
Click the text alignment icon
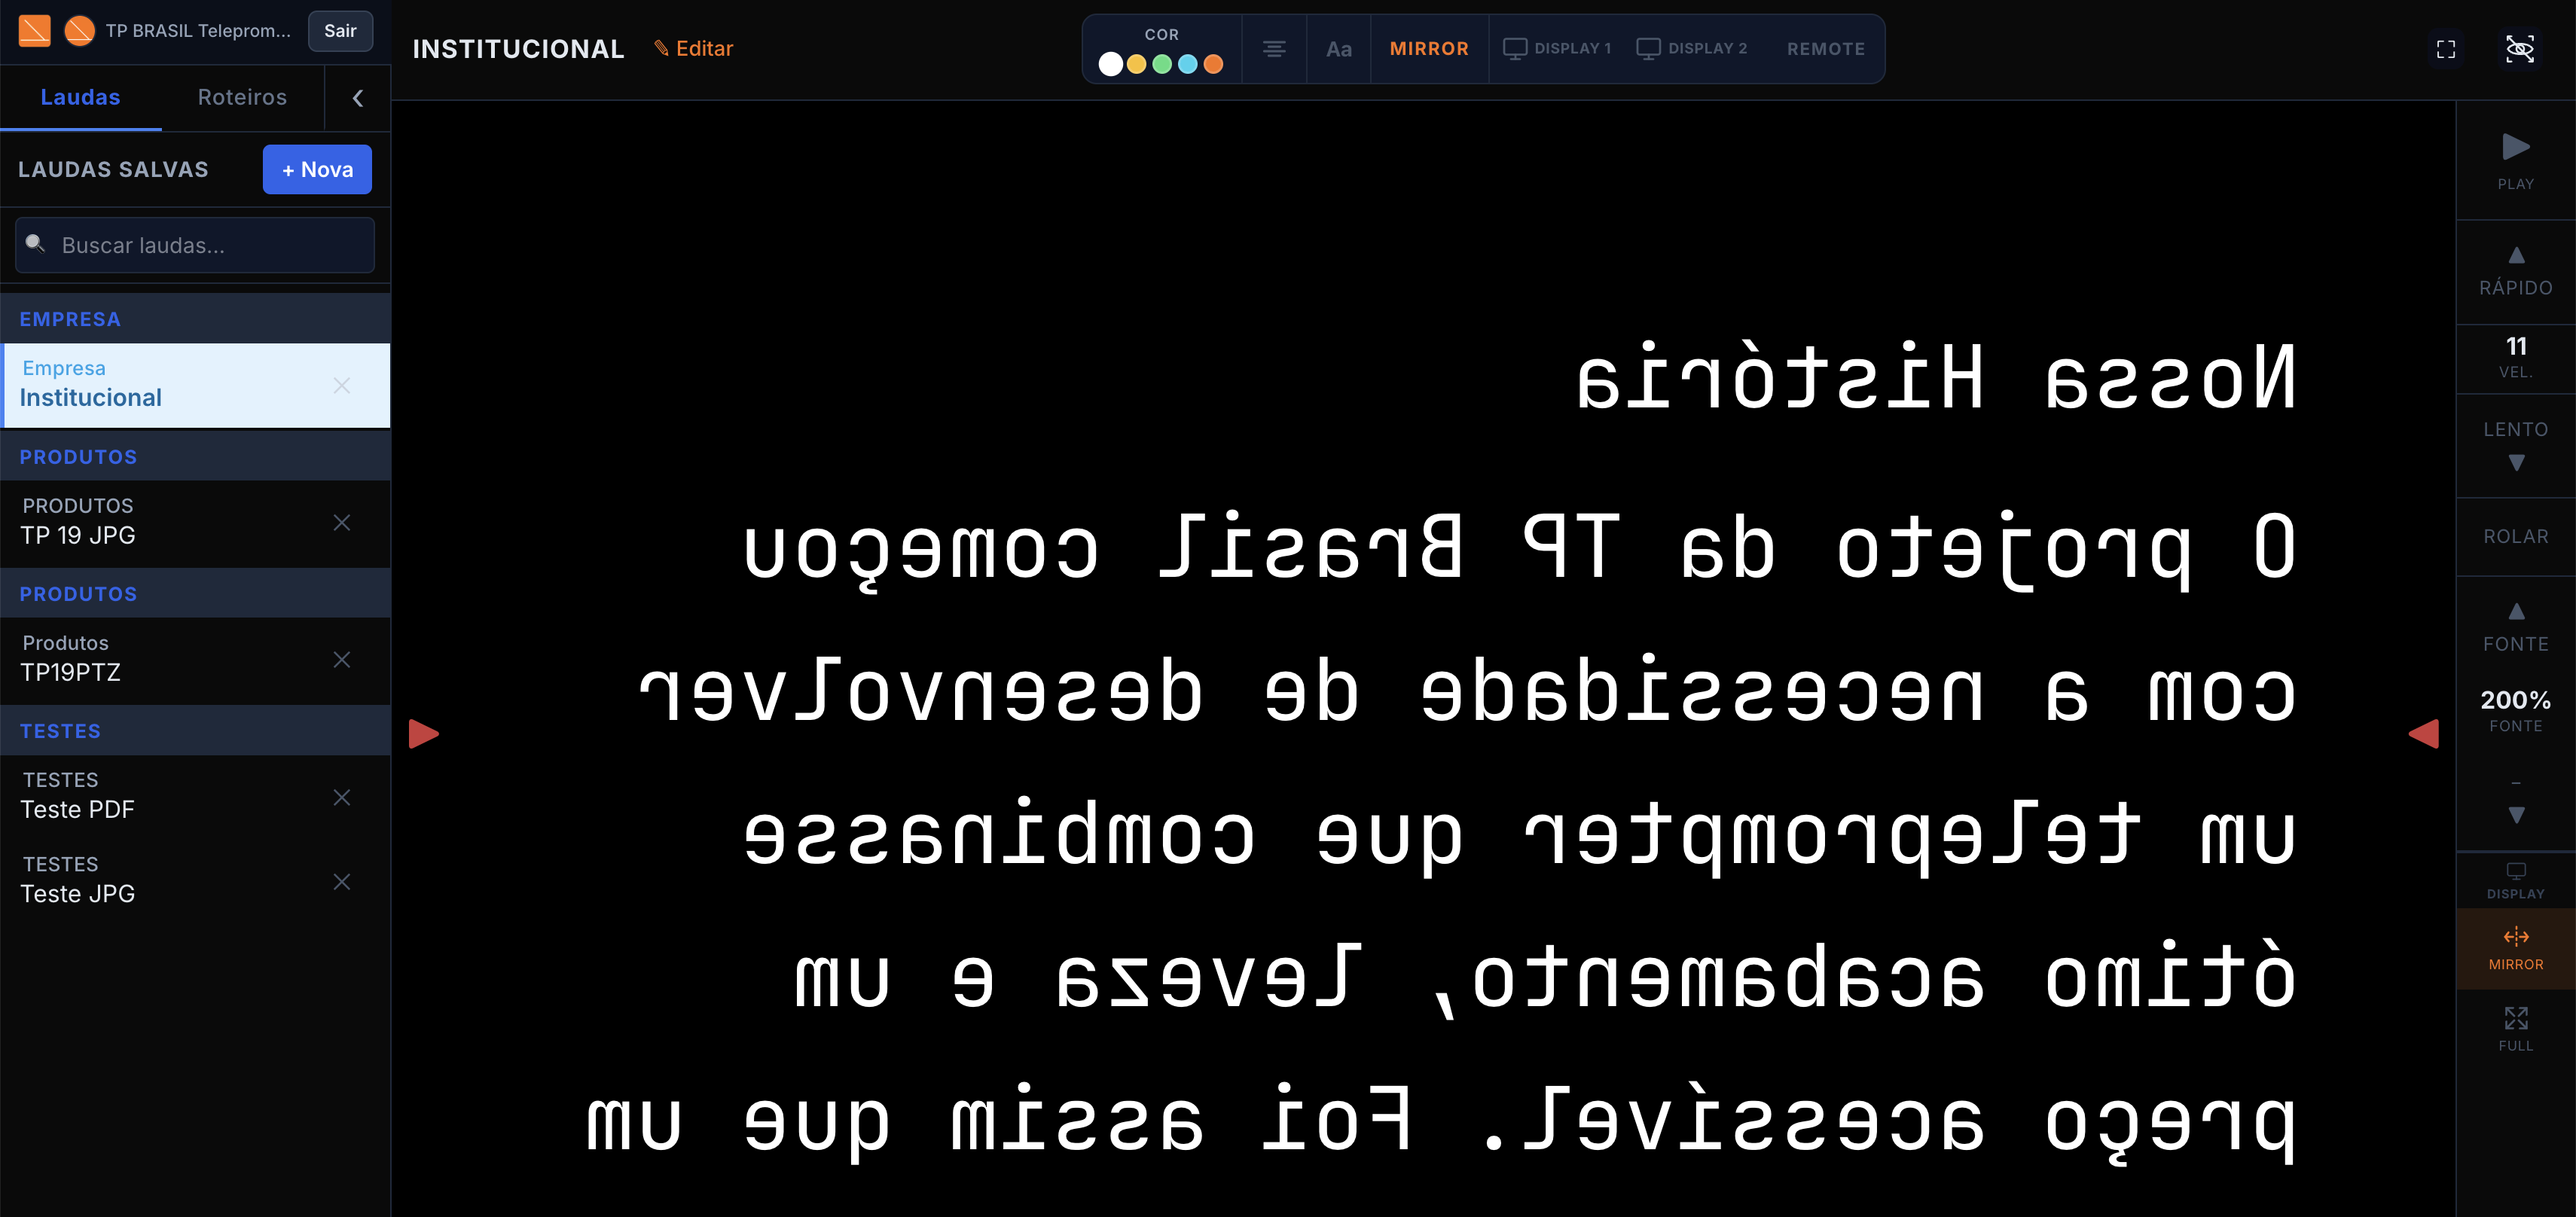1274,49
